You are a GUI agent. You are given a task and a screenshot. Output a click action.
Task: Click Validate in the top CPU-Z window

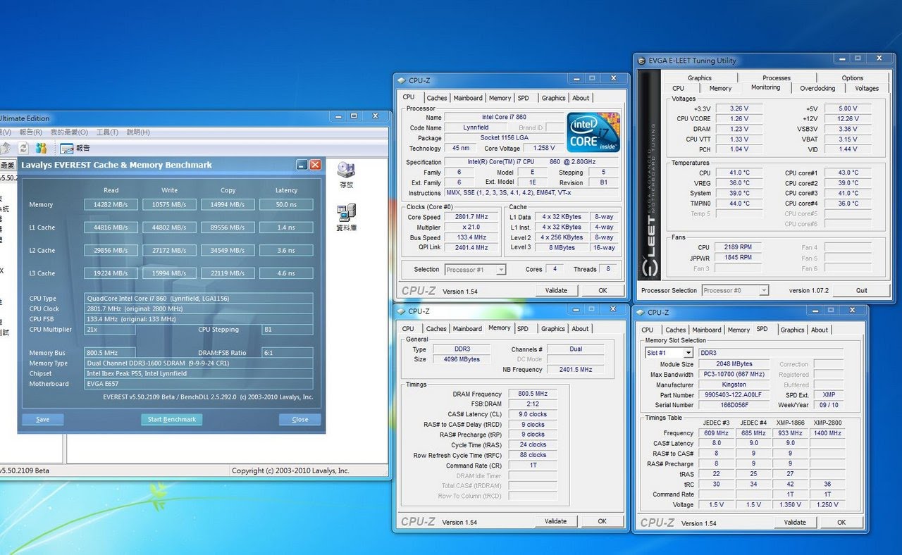[x=556, y=290]
